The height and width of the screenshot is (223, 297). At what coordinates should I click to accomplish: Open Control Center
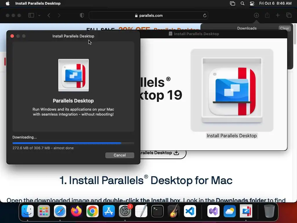pyautogui.click(x=252, y=3)
